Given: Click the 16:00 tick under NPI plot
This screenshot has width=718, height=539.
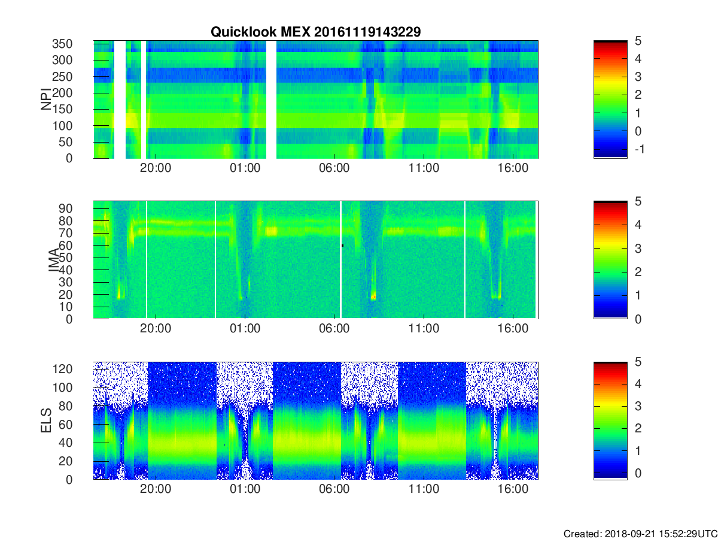Looking at the screenshot, I should (x=513, y=168).
